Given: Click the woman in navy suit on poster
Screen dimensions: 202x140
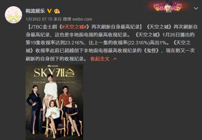Looking at the screenshot, I should [35, 109].
